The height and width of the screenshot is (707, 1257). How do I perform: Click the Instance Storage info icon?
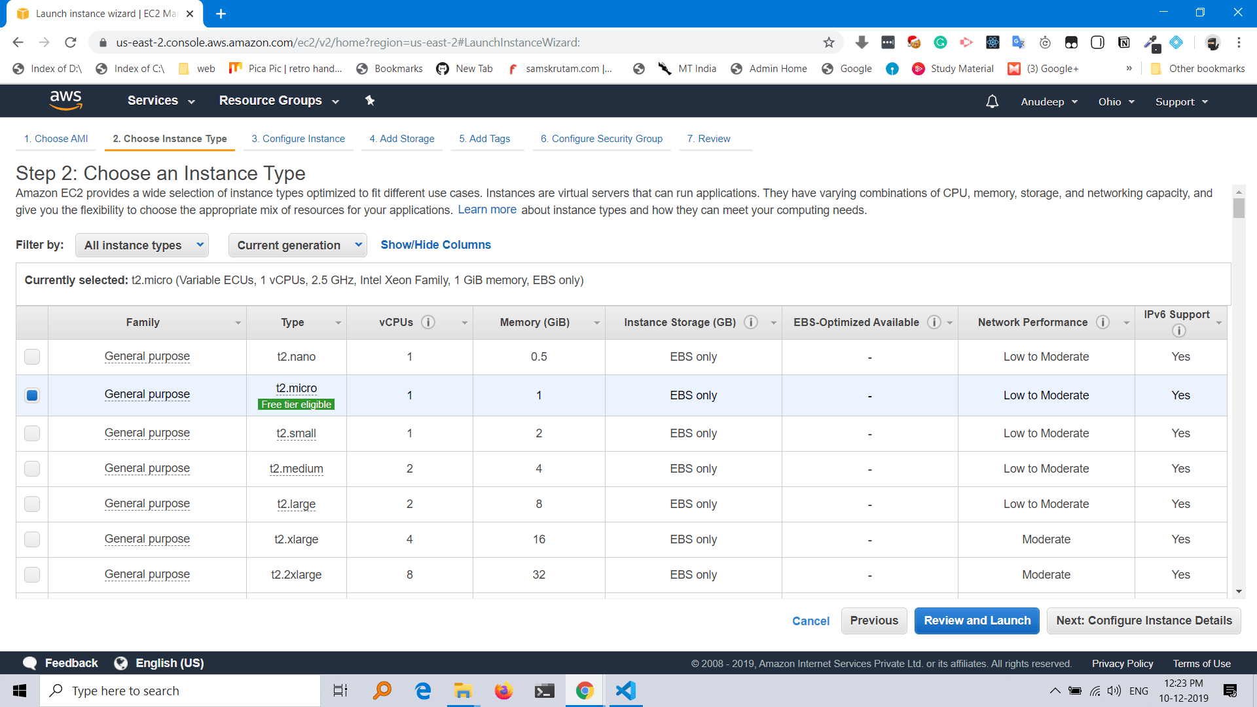(x=752, y=322)
